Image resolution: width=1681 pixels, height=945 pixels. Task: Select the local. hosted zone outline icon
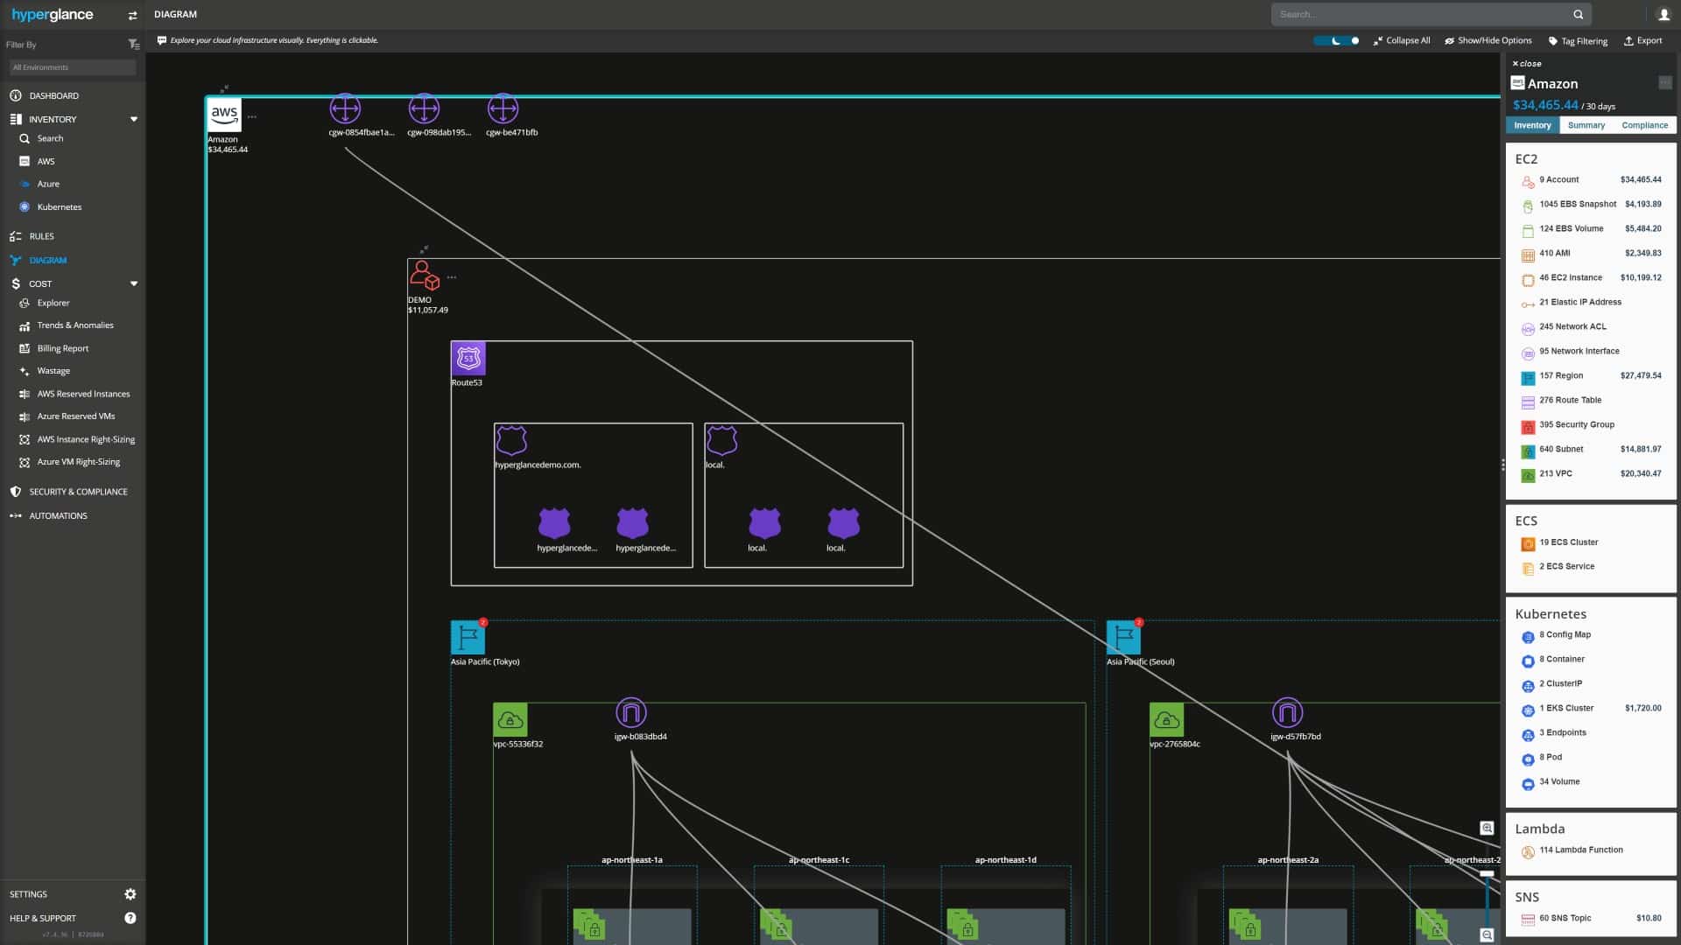point(722,440)
